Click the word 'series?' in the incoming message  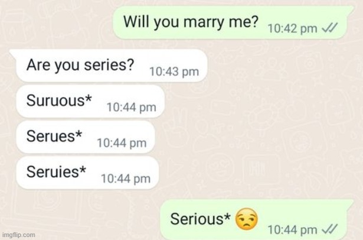click(109, 64)
